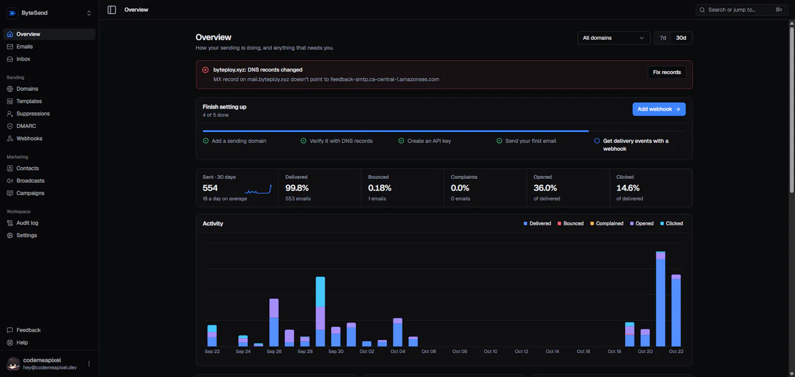Toggle the Complained series in the legend

tap(607, 224)
